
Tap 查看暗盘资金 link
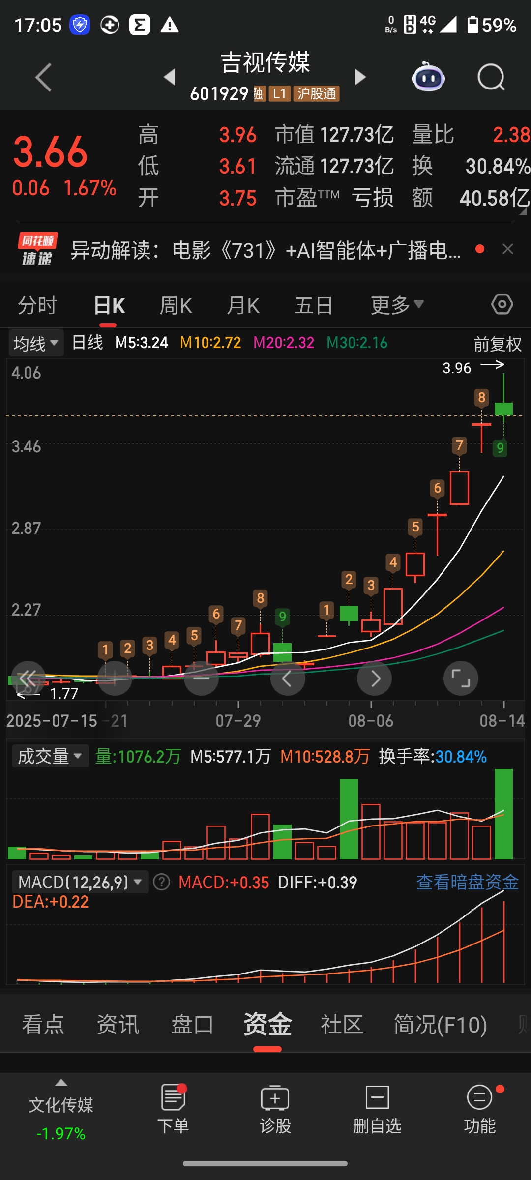467,882
